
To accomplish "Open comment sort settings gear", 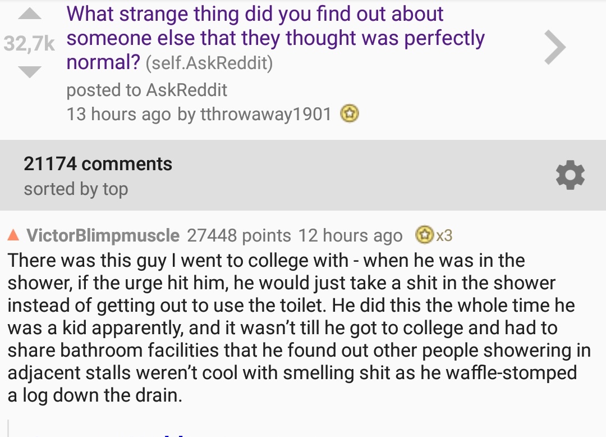I will [570, 175].
